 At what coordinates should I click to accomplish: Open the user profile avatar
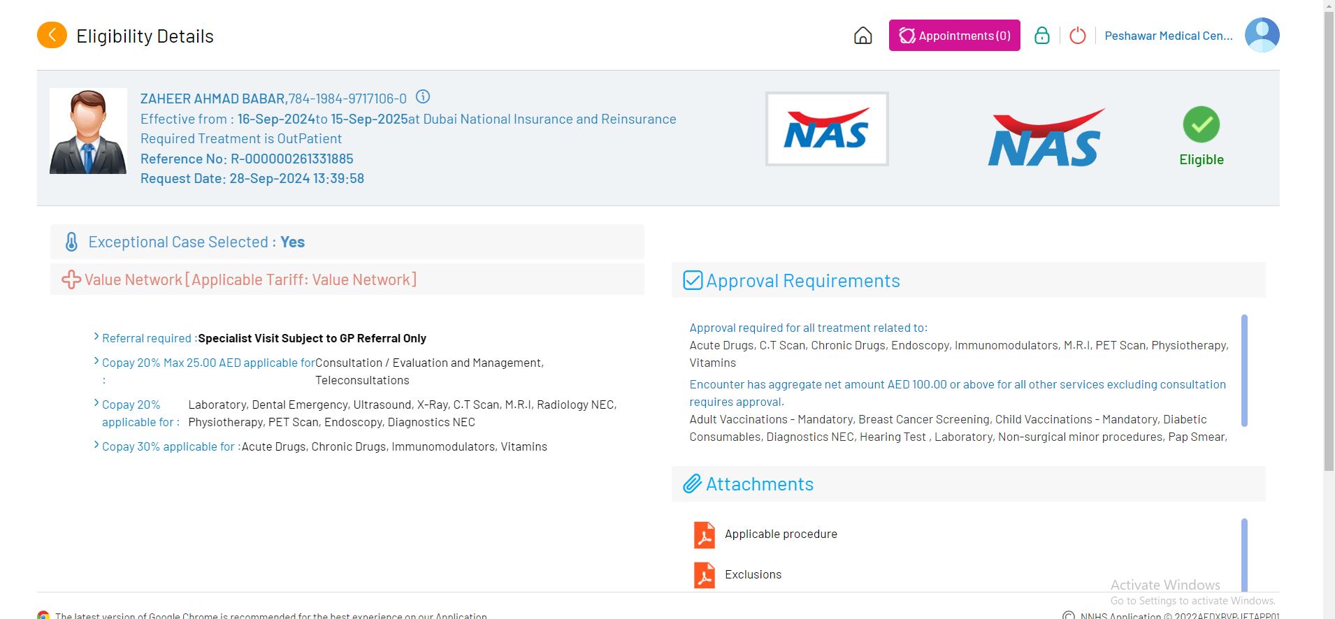pos(1261,35)
